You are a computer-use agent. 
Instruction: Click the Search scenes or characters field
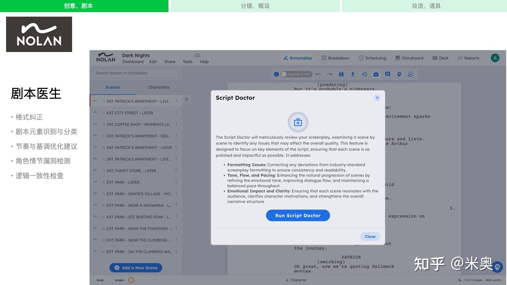click(136, 73)
